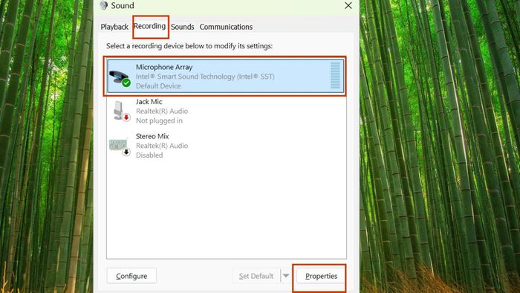Switch to the Sounds tab
Viewport: 520px width, 293px height.
[183, 27]
